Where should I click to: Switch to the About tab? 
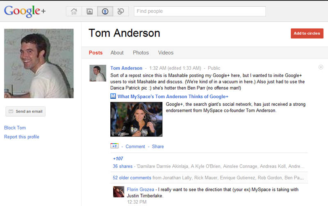click(x=117, y=53)
